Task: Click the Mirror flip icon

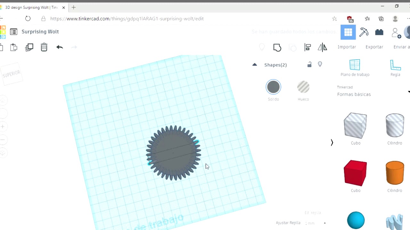Action: tap(322, 48)
